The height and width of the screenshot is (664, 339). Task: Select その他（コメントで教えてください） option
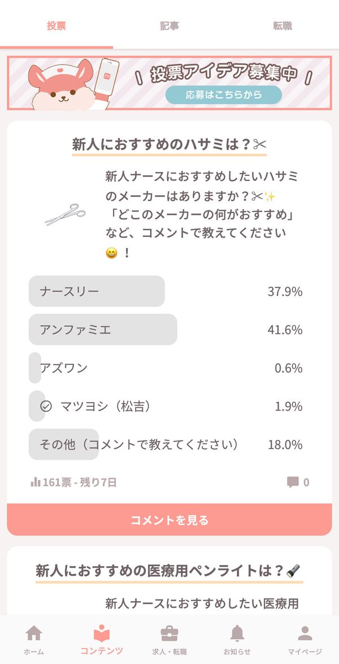(166, 445)
